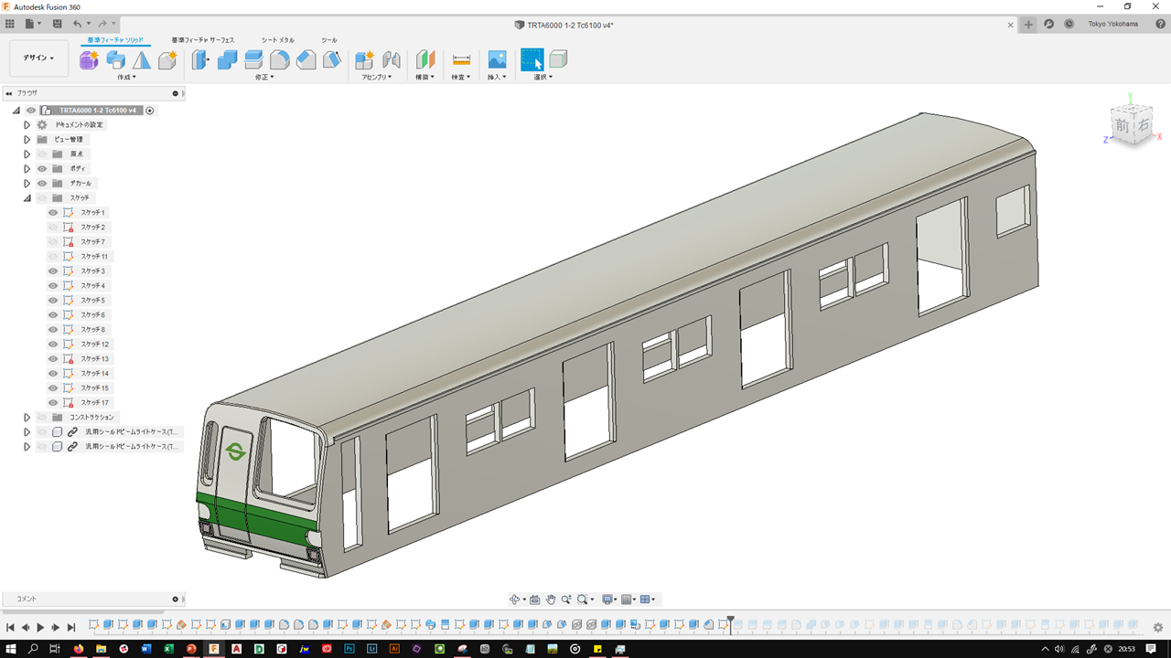
Task: Select the Insert image icon
Action: pos(497,60)
